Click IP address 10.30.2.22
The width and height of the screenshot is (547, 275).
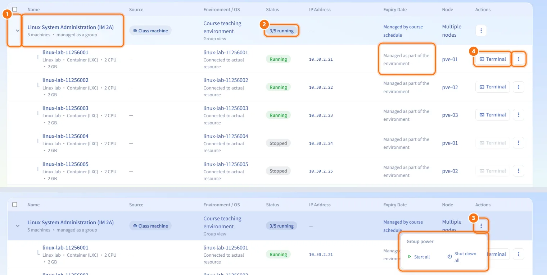point(321,87)
